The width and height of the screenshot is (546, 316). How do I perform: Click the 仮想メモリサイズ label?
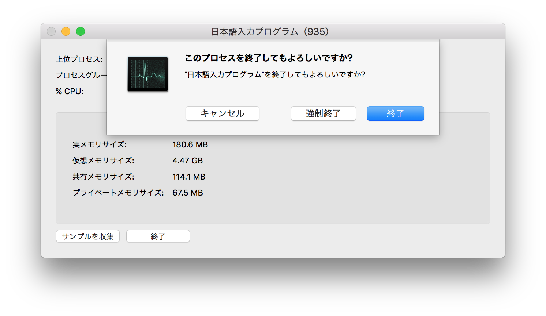pos(103,161)
